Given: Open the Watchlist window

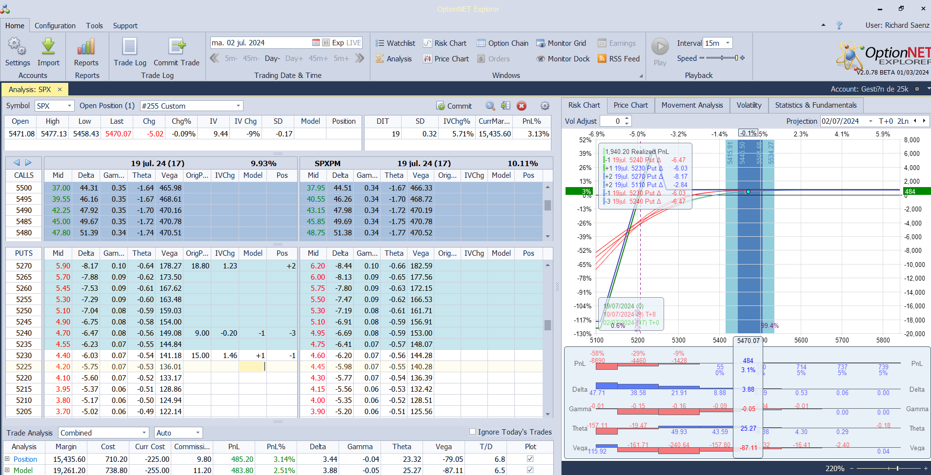Looking at the screenshot, I should point(395,43).
